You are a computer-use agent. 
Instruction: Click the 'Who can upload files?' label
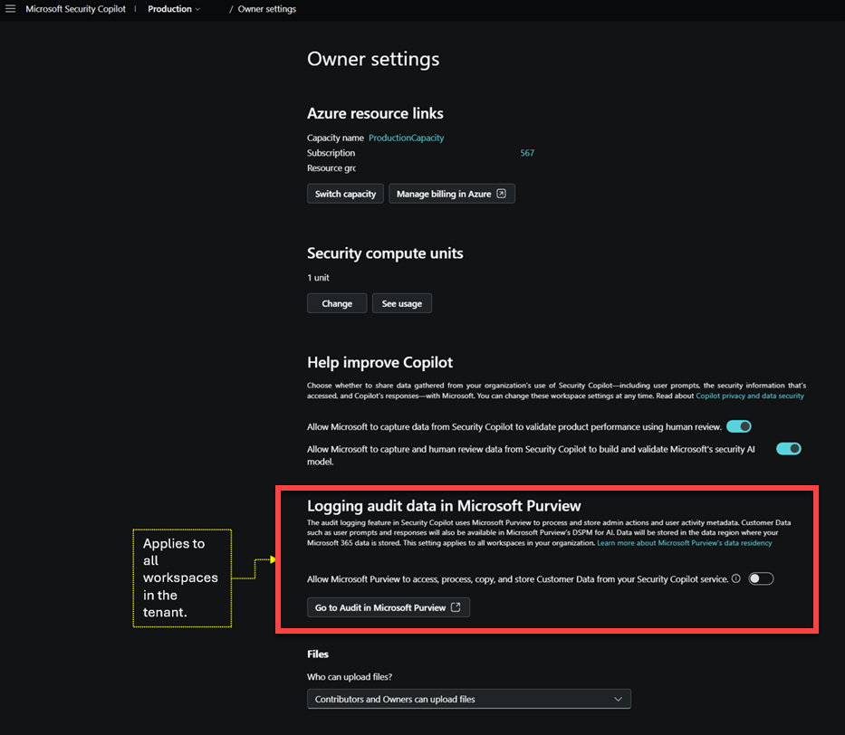click(350, 677)
